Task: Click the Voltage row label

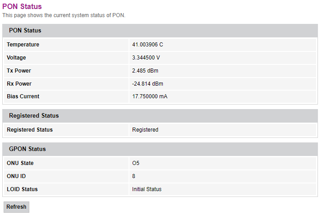Action: (16, 58)
